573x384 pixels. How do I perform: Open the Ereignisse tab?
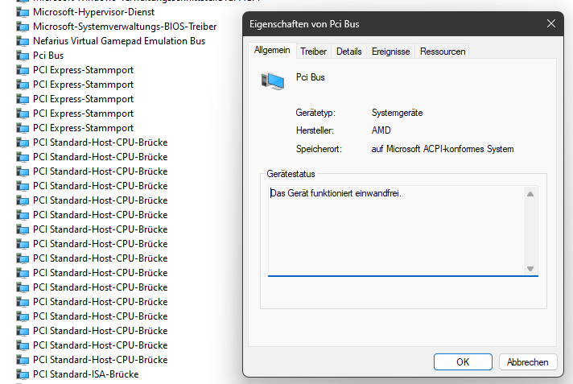pos(390,52)
